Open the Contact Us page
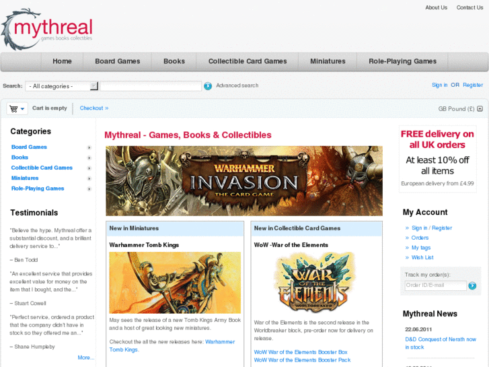The width and height of the screenshot is (489, 367). point(469,7)
